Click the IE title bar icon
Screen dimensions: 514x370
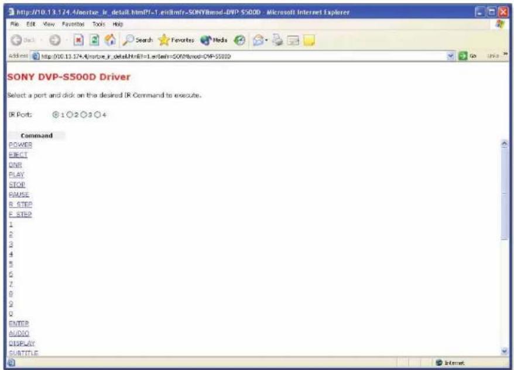coord(12,12)
